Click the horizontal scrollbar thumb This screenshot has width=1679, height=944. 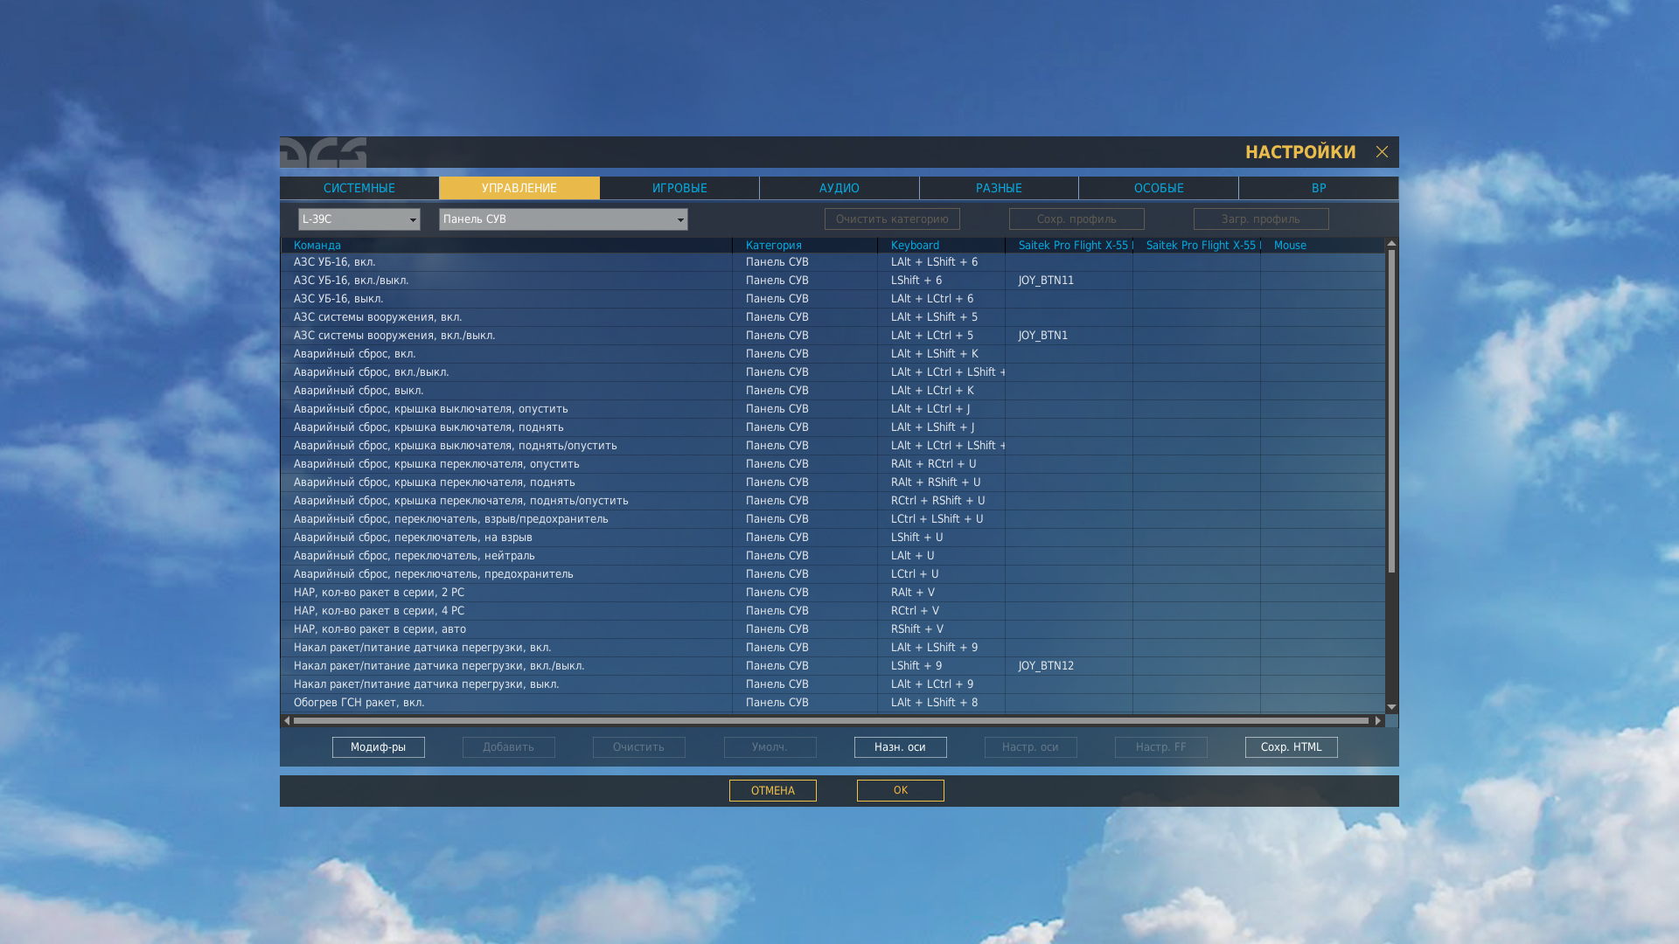(831, 721)
